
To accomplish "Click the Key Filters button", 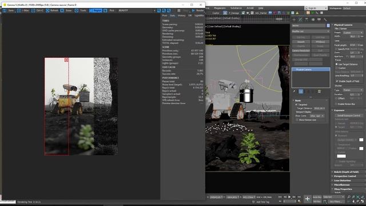I will (x=336, y=201).
